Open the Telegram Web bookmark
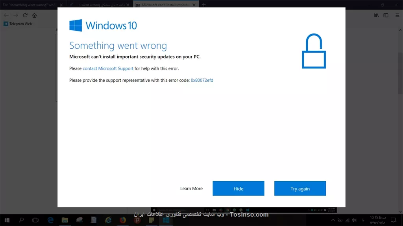This screenshot has width=403, height=226. pos(18,24)
